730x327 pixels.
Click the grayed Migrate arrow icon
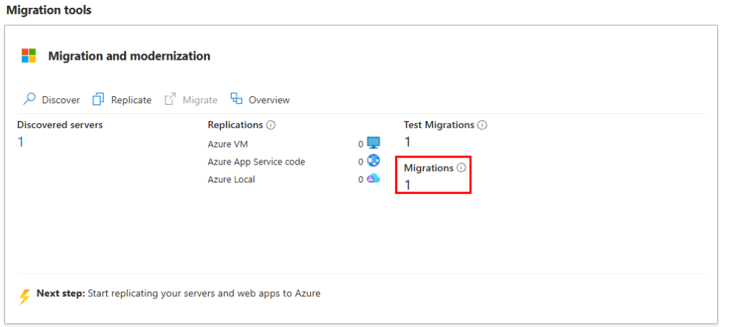click(x=170, y=99)
